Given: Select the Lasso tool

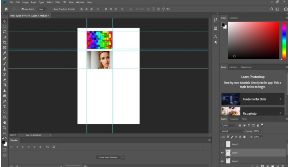Looking at the screenshot, I should 5,32.
